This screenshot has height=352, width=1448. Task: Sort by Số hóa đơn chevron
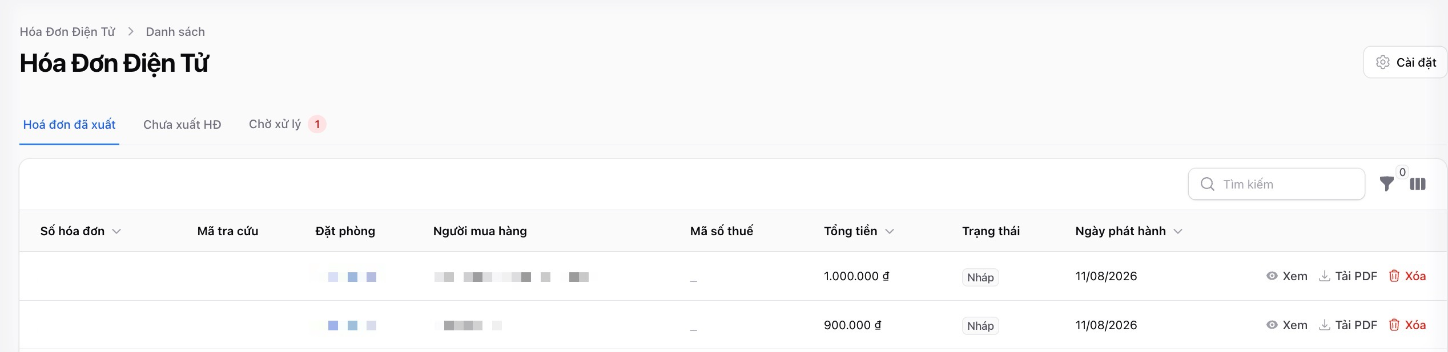[x=116, y=231]
